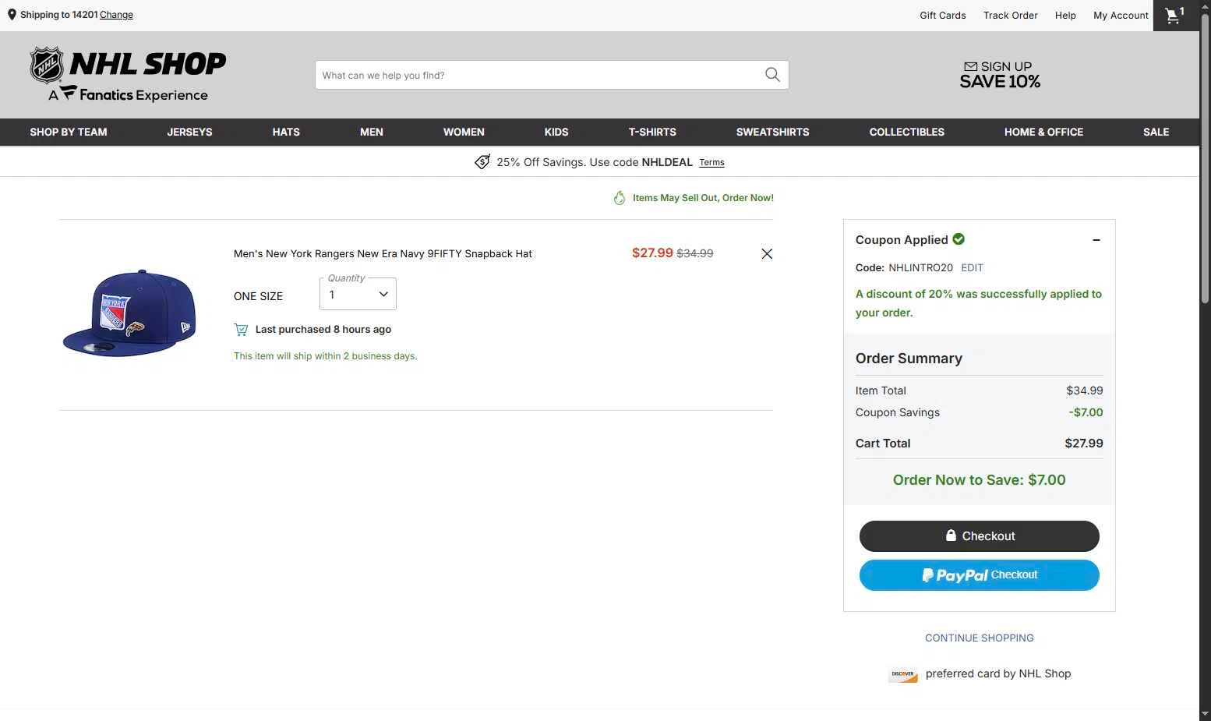Click the PayPal Checkout button
The height and width of the screenshot is (721, 1211).
tap(979, 575)
